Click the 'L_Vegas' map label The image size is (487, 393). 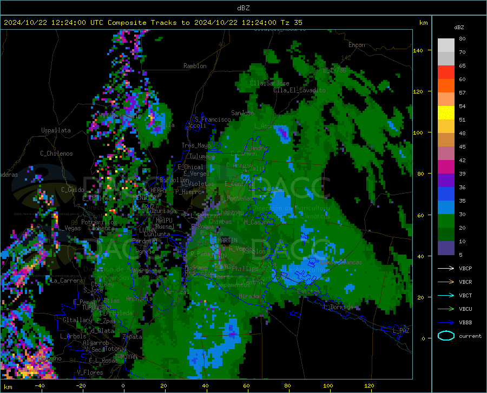[69, 228]
